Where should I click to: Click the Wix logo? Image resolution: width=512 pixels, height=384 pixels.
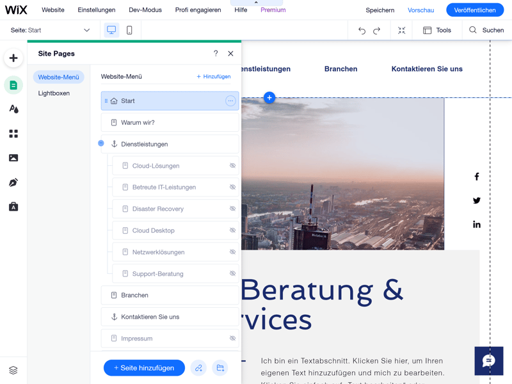click(16, 10)
